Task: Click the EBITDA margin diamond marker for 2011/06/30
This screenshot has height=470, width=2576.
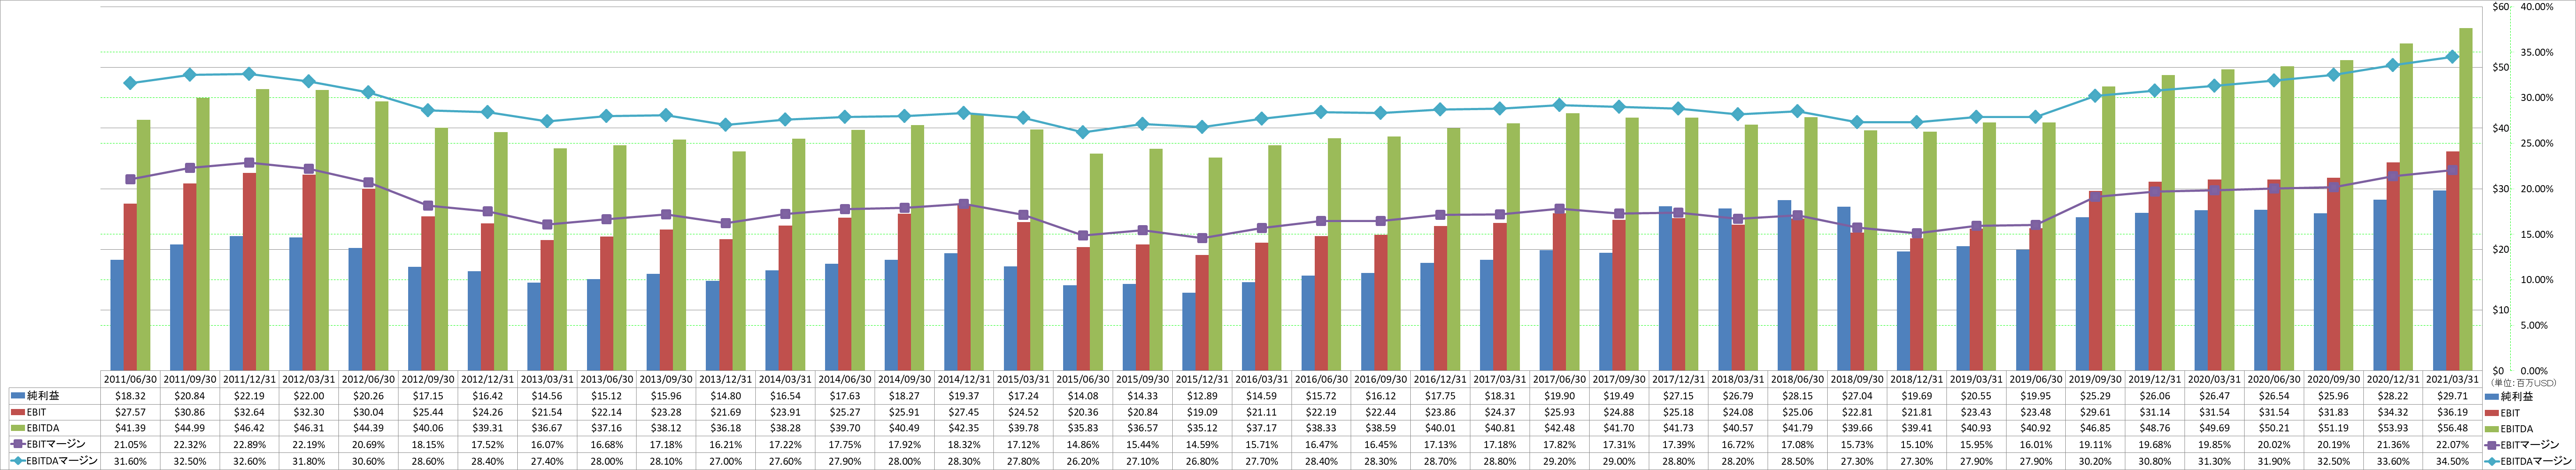Action: click(130, 83)
